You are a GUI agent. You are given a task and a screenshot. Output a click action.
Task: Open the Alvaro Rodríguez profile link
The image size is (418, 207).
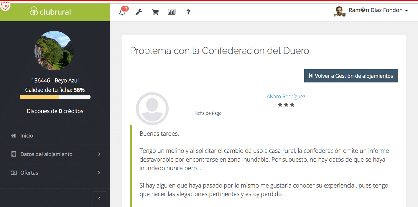pyautogui.click(x=286, y=97)
